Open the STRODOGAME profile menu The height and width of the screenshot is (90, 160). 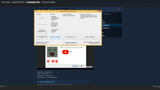(x=48, y=2)
